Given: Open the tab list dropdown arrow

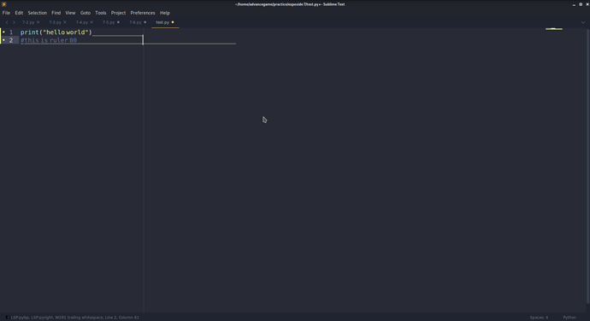Looking at the screenshot, I should 583,22.
